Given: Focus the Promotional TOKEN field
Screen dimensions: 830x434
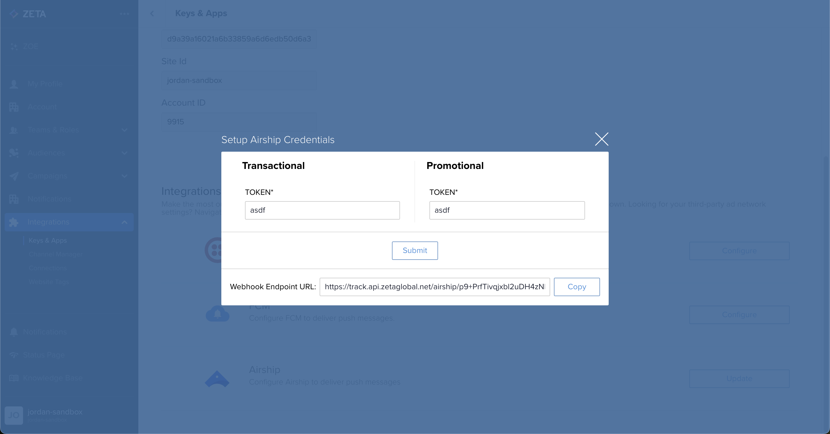Looking at the screenshot, I should 507,210.
